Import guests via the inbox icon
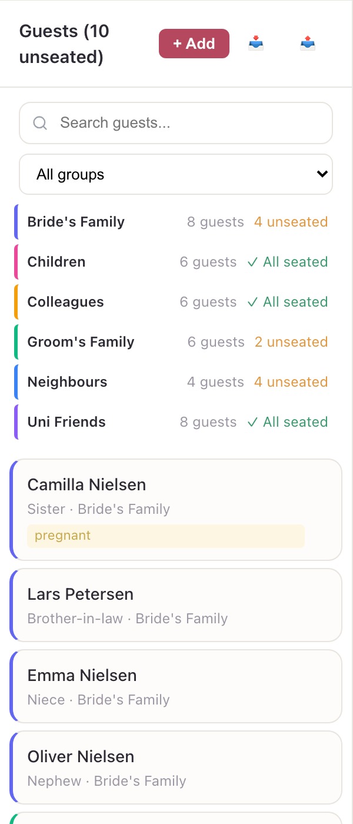The height and width of the screenshot is (824, 353). pos(256,43)
